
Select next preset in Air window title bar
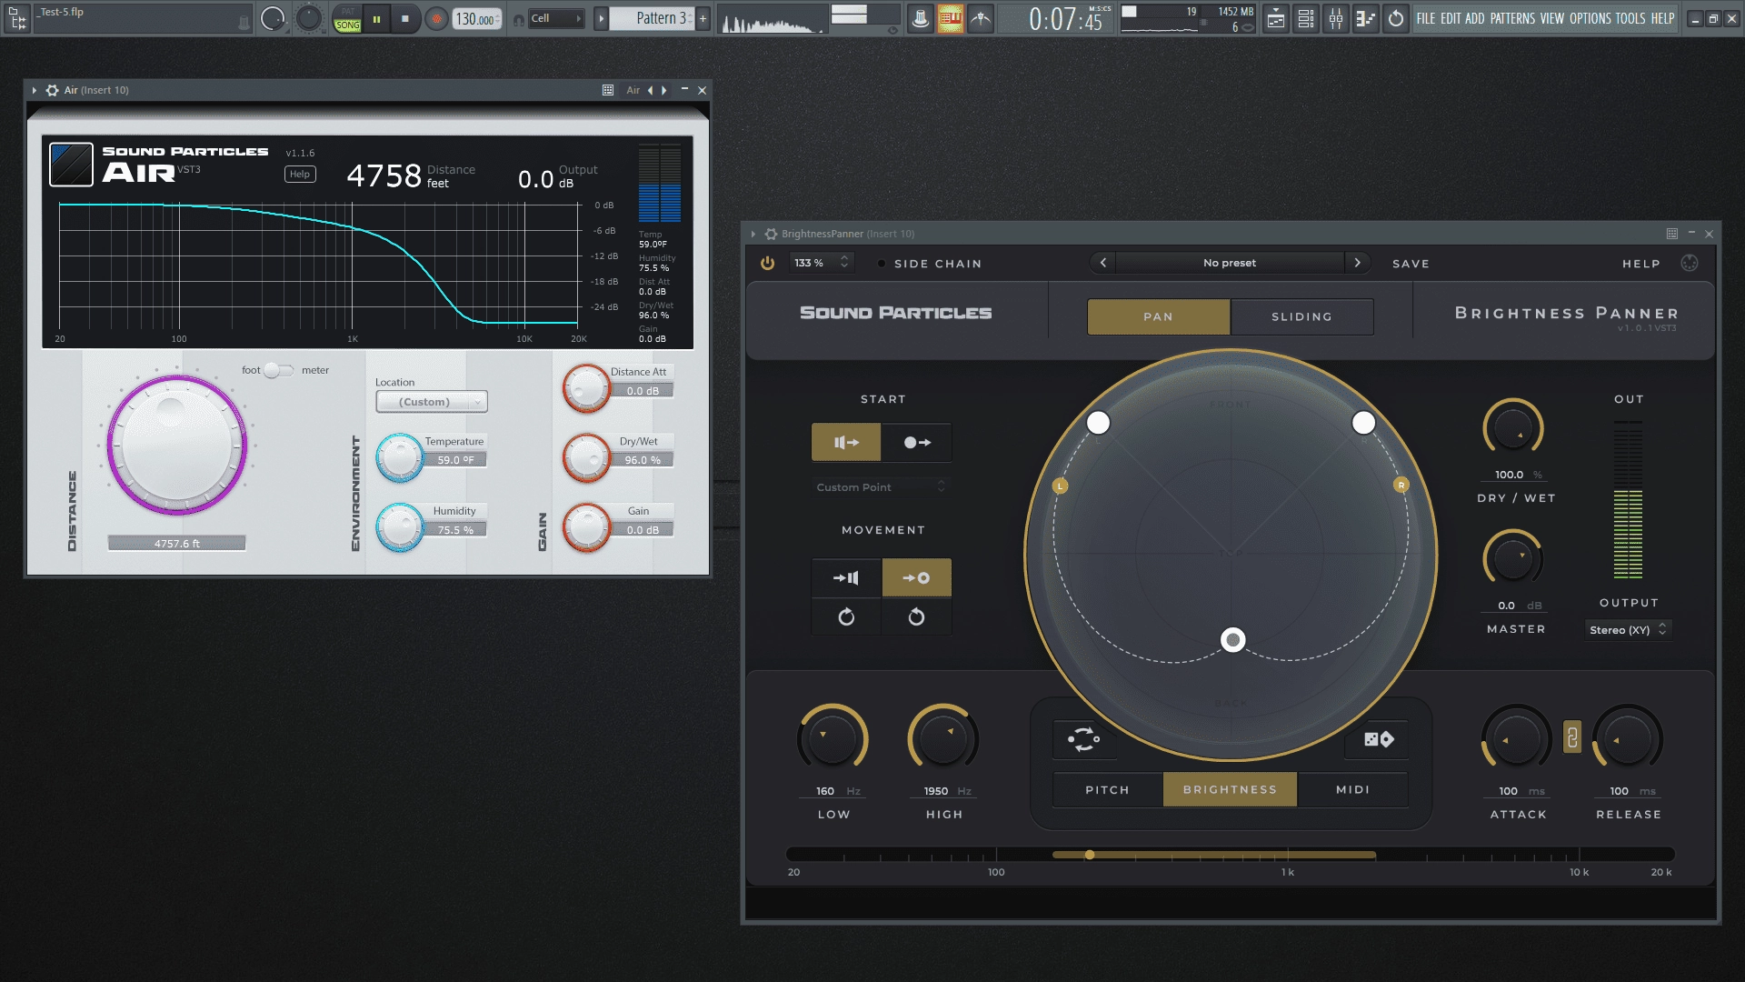point(664,90)
